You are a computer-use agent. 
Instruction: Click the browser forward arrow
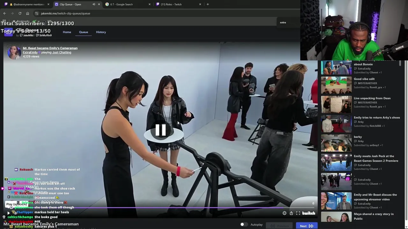(12, 13)
